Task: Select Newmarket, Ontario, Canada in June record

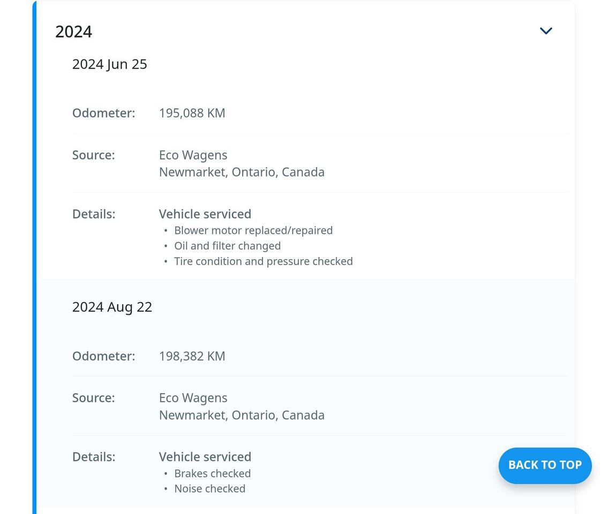Action: pyautogui.click(x=242, y=172)
